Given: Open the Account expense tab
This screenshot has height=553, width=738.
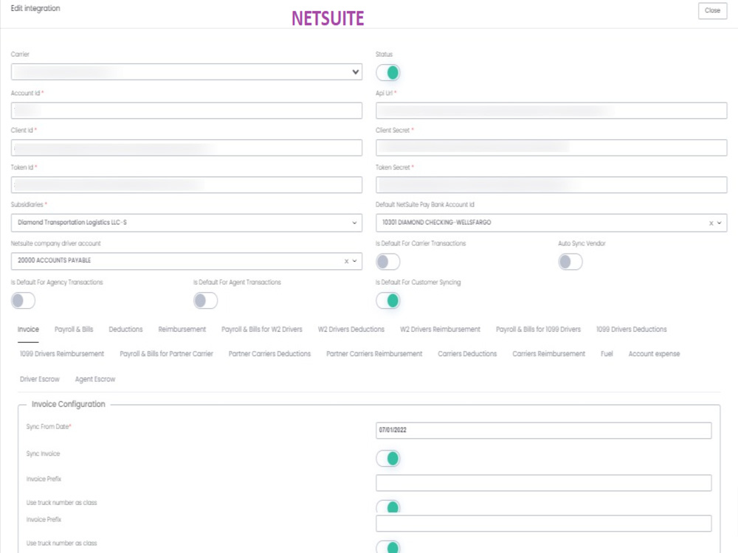Looking at the screenshot, I should coord(654,354).
